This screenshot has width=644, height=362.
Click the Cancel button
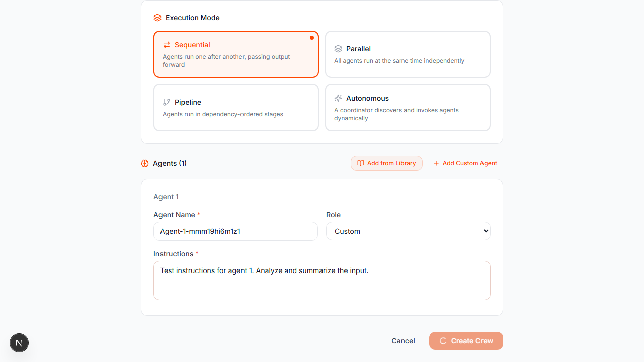(403, 341)
